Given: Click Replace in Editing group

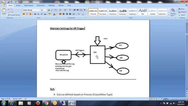Looking at the screenshot, I should 182,12.
